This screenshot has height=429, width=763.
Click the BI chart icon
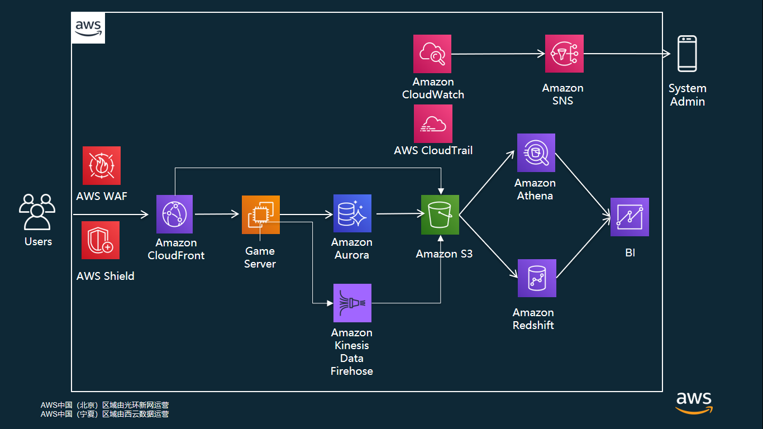click(x=630, y=217)
